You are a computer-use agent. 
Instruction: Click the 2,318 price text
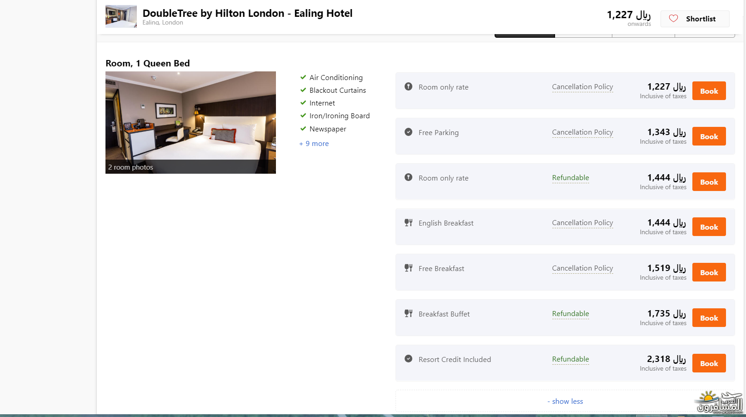pyautogui.click(x=666, y=359)
